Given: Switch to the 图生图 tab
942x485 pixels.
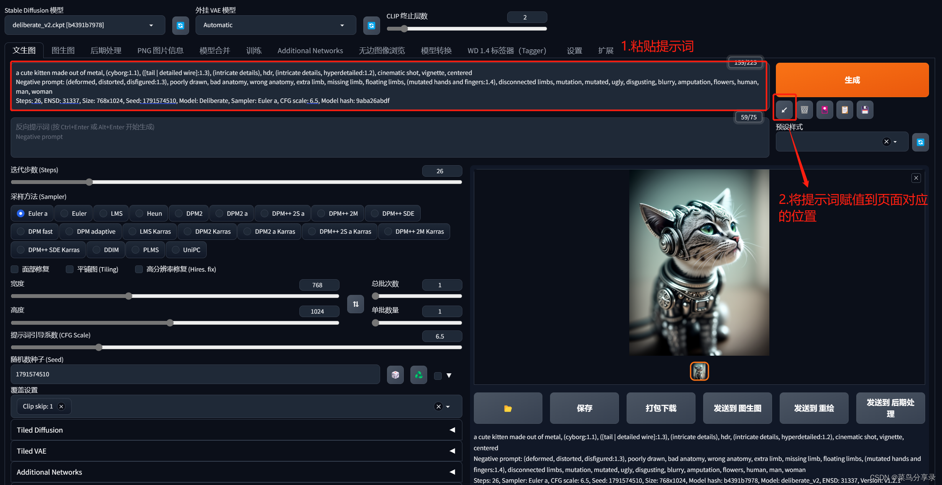Looking at the screenshot, I should [x=63, y=50].
